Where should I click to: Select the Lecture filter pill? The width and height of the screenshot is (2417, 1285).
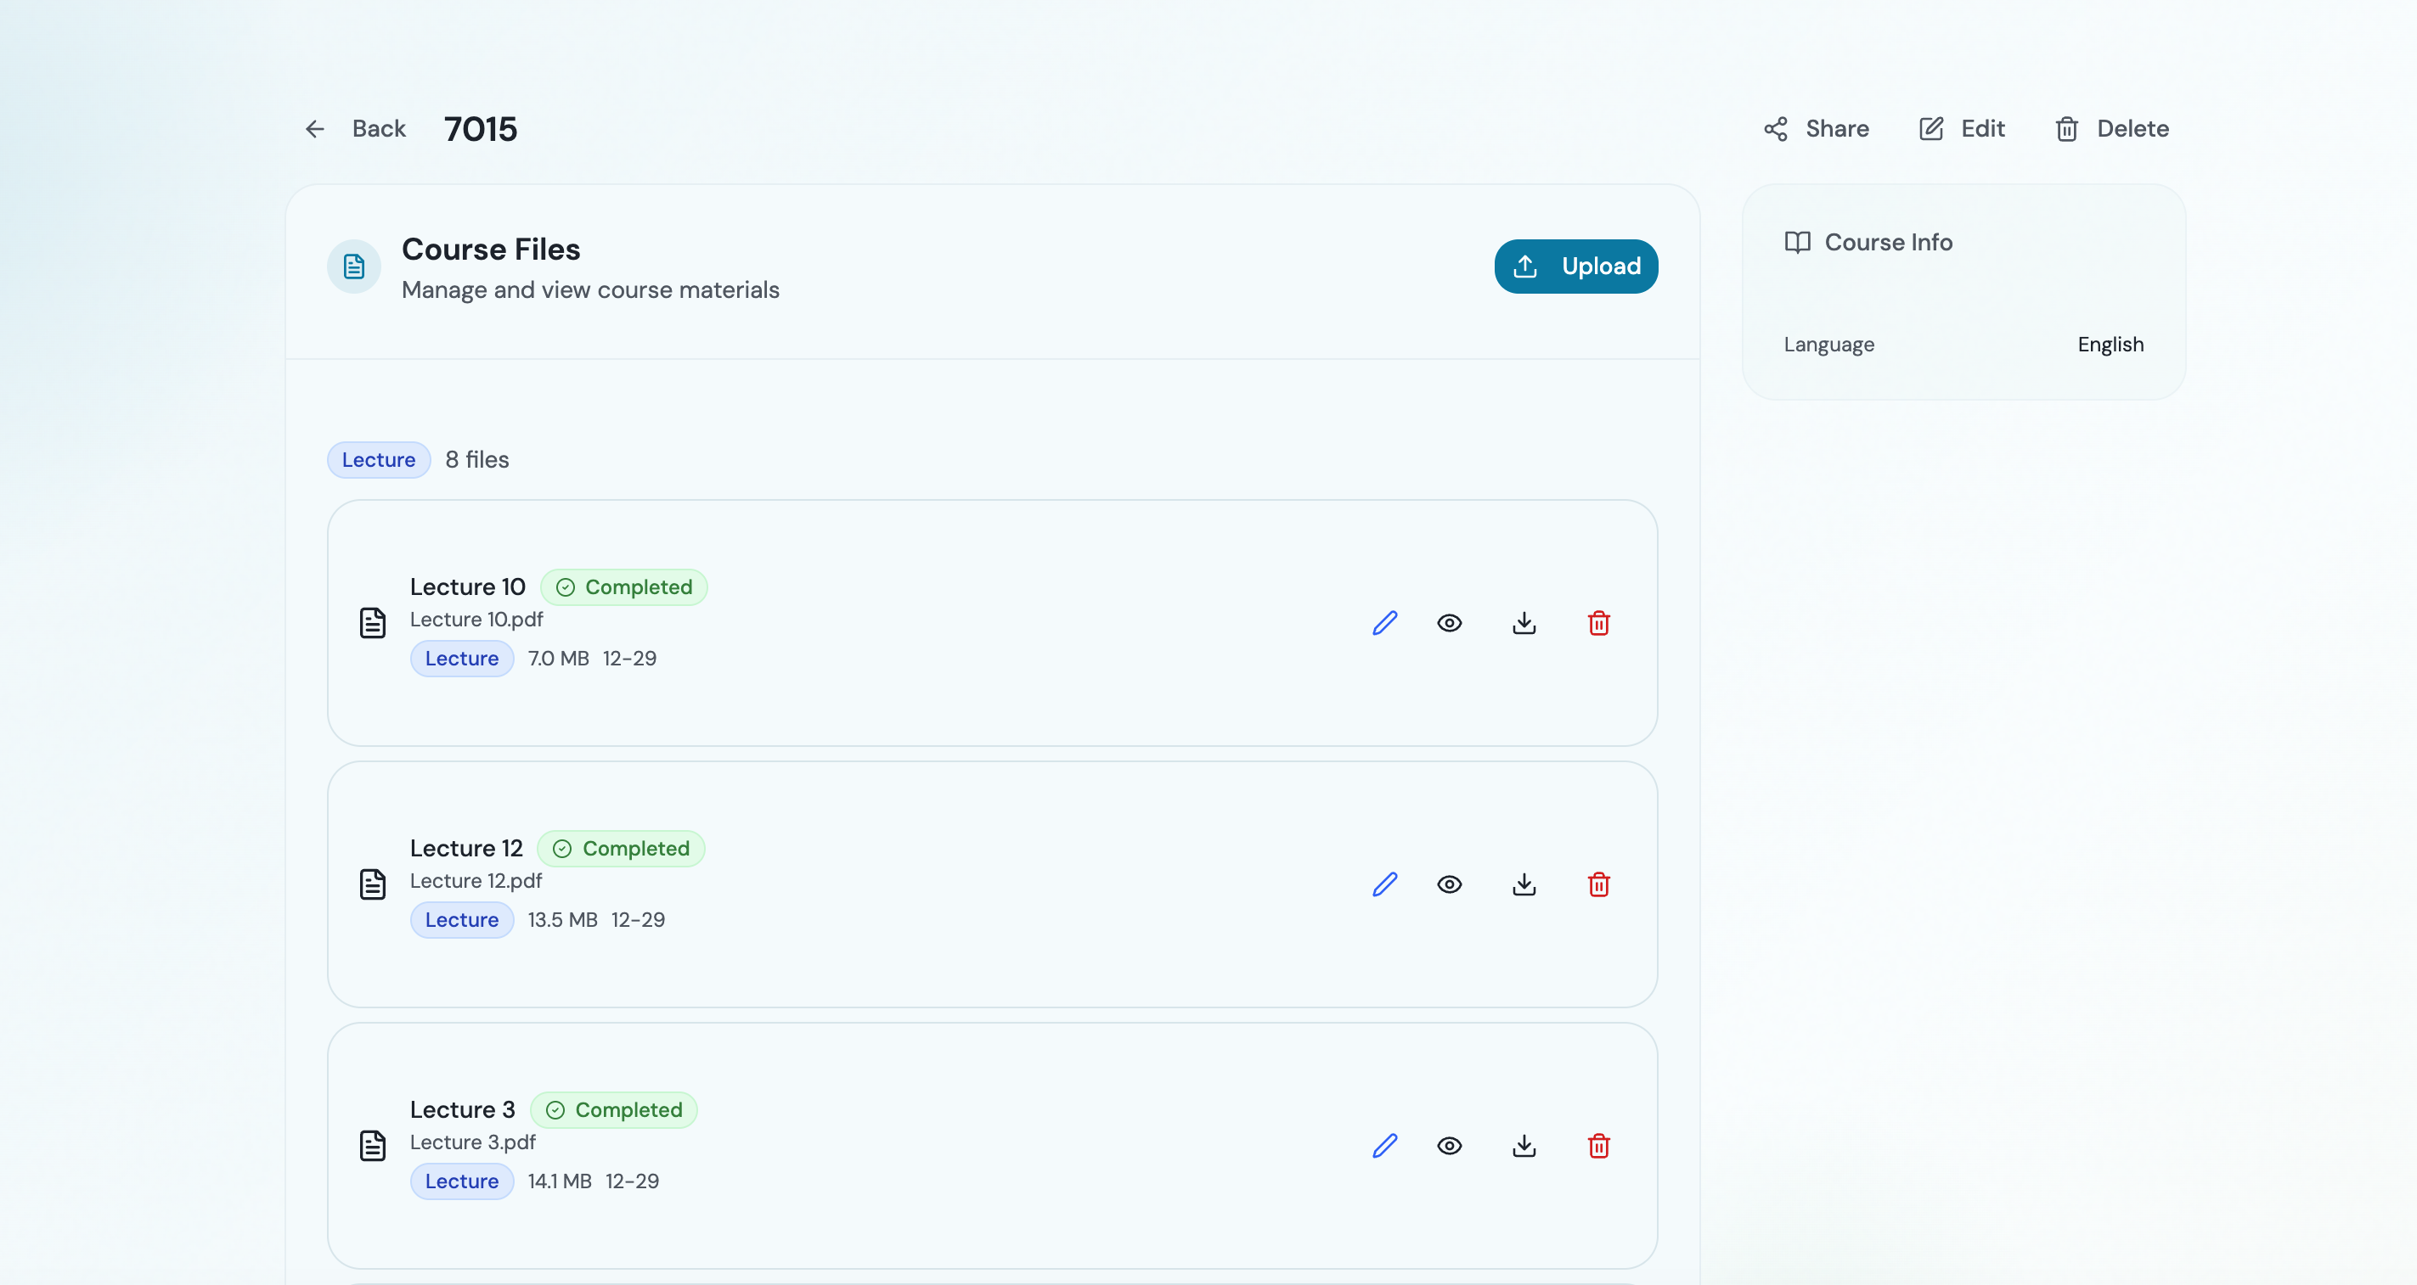378,460
